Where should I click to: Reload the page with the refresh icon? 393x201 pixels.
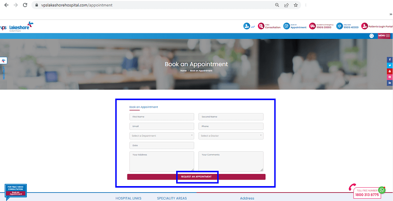click(x=25, y=5)
